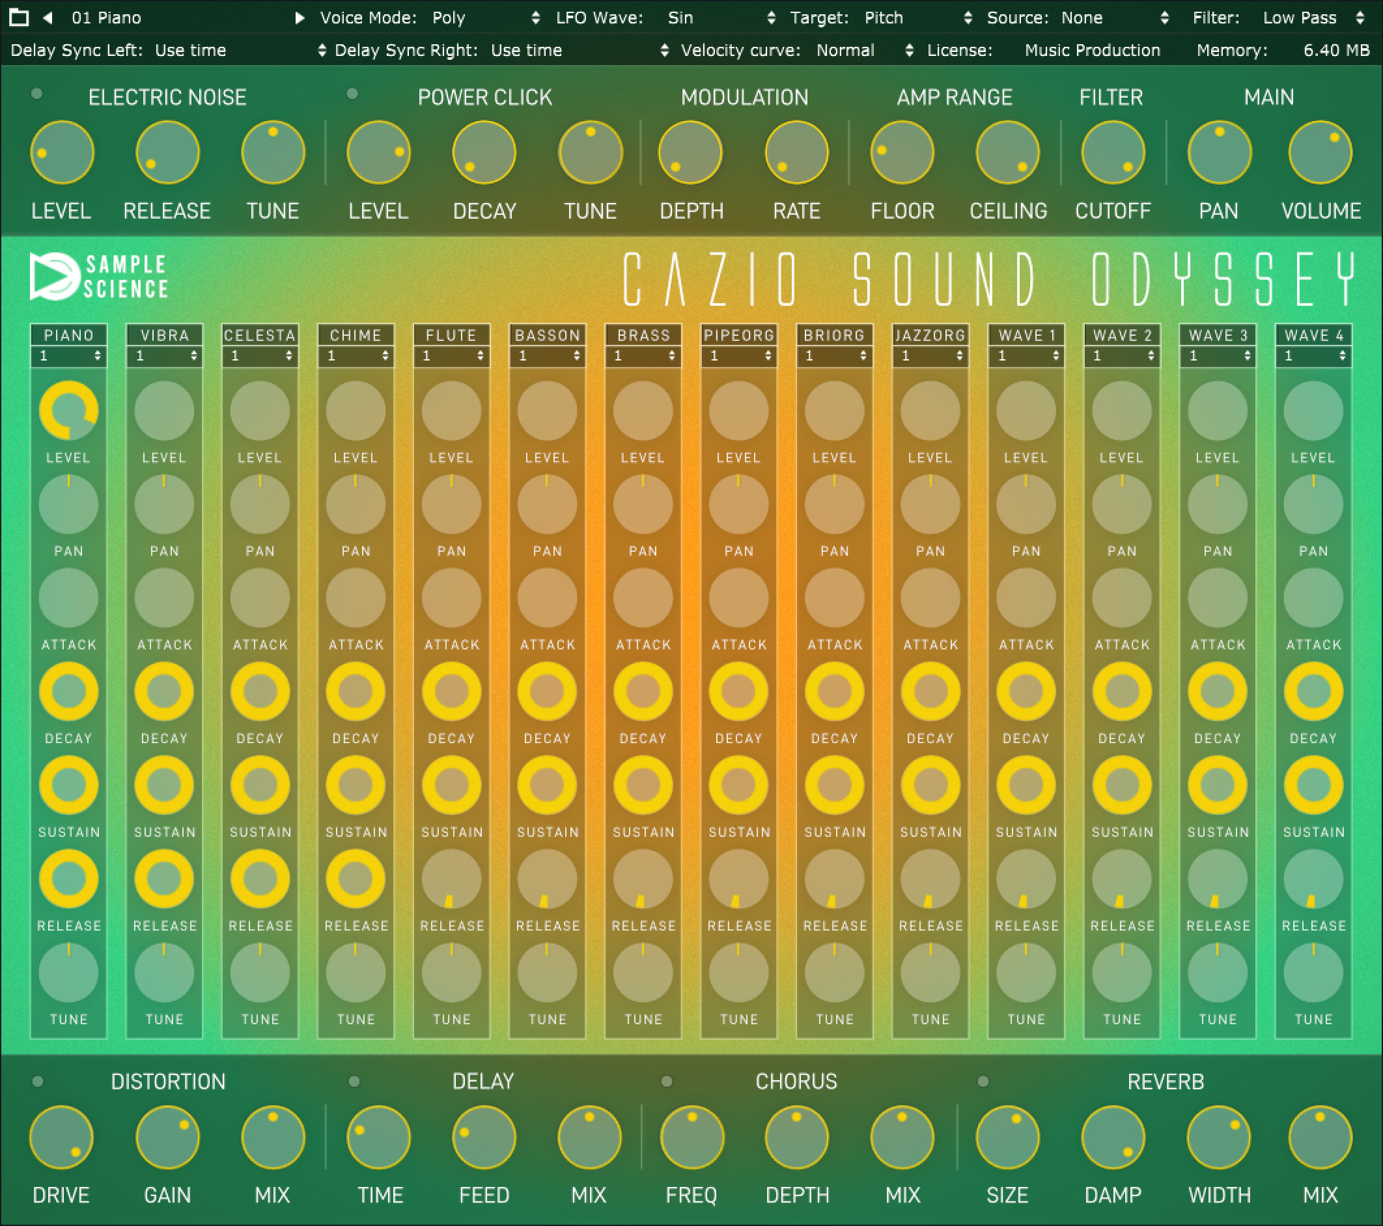This screenshot has height=1226, width=1383.
Task: Click the next preset arrow
Action: click(x=300, y=18)
